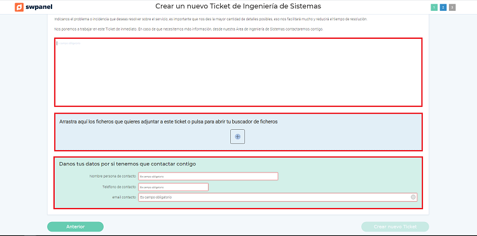Click the plus icon to attach files

[x=238, y=137]
